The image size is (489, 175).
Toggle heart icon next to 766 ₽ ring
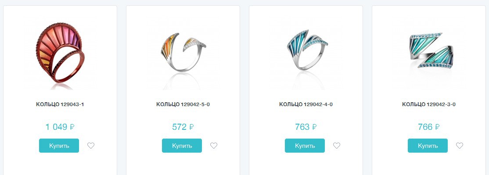click(x=460, y=146)
